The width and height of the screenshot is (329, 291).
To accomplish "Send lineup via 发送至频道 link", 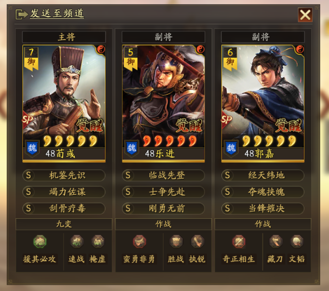I will coord(57,14).
